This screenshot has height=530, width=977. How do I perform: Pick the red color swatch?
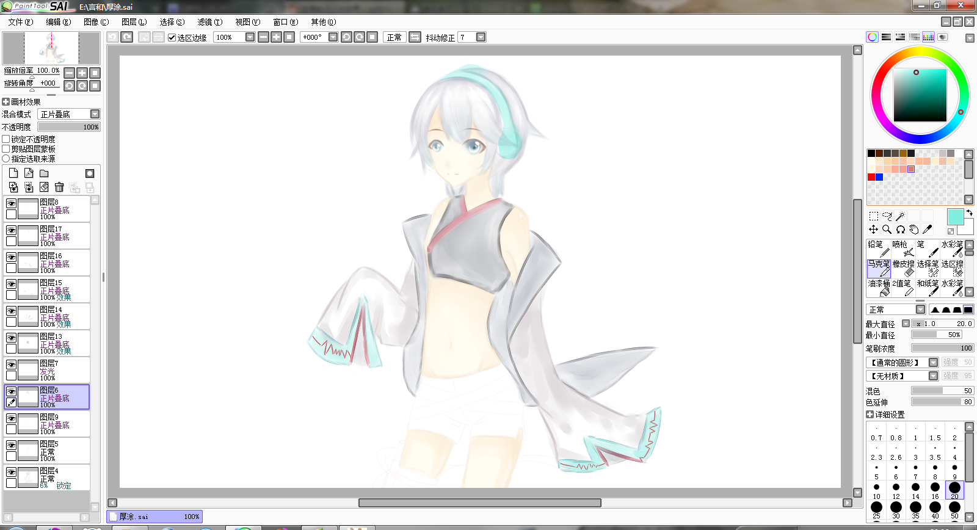871,177
